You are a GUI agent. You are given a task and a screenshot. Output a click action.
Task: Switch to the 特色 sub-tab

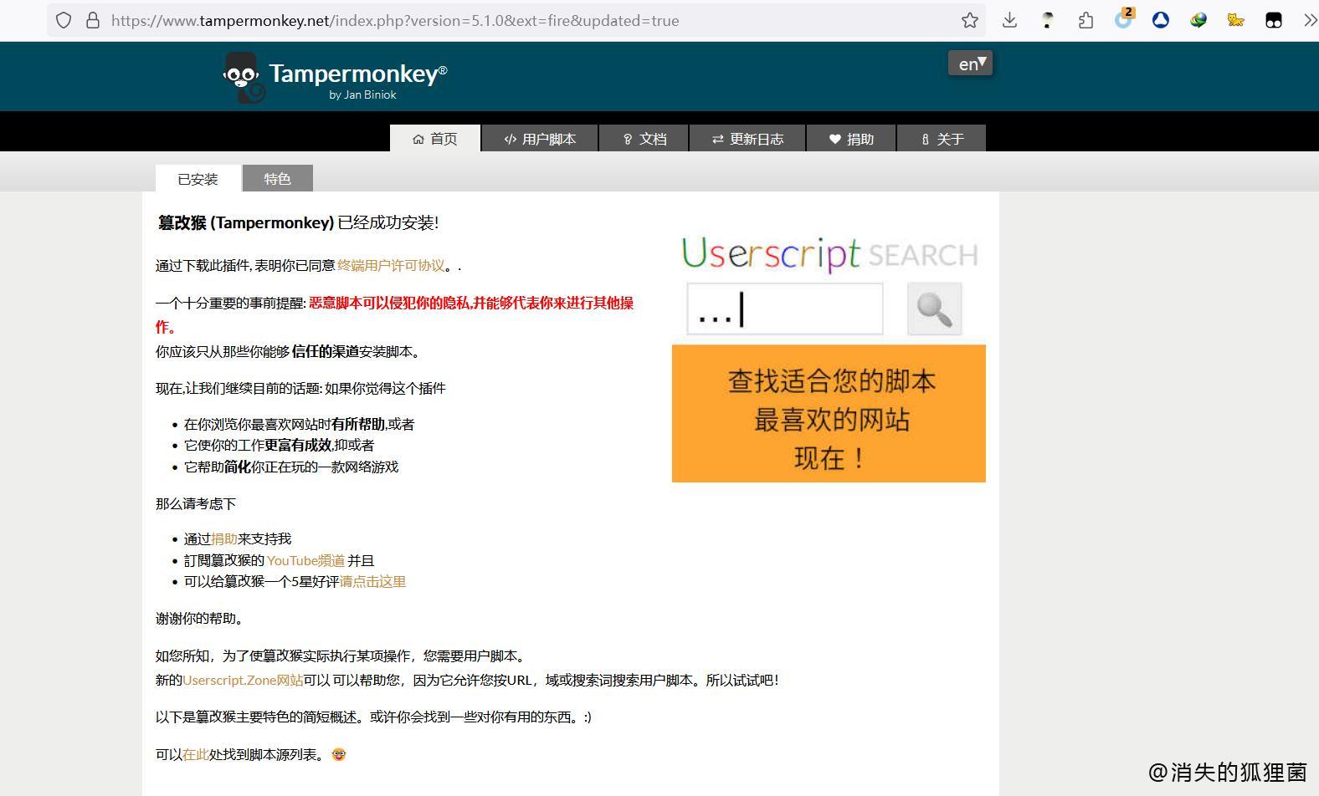277,178
